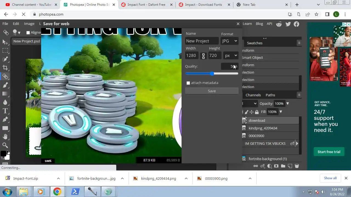Click the link layers icon

pos(256,166)
